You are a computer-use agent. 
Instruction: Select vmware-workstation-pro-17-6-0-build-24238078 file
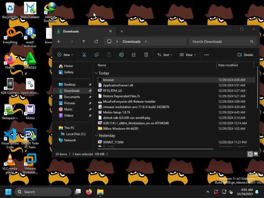[x=176, y=107]
